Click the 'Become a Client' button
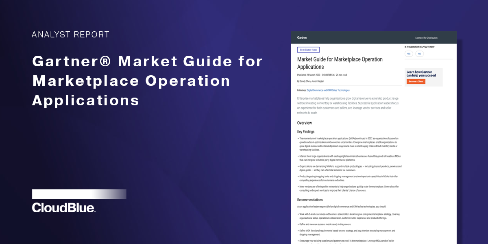 click(x=416, y=81)
